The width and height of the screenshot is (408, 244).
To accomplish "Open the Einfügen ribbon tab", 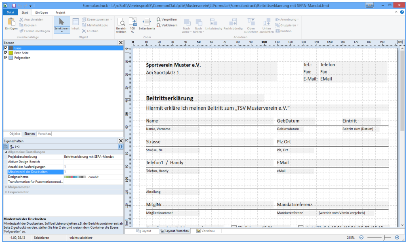I will [x=41, y=13].
